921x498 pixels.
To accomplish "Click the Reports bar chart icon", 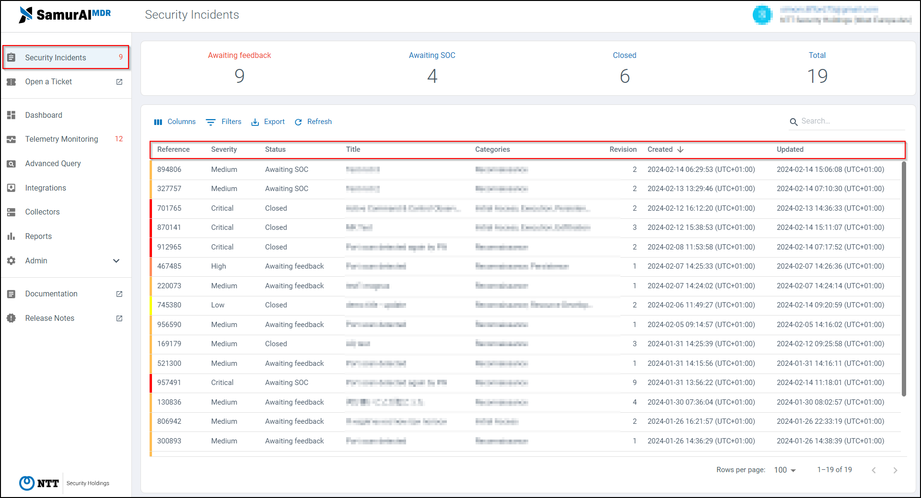I will coord(12,236).
